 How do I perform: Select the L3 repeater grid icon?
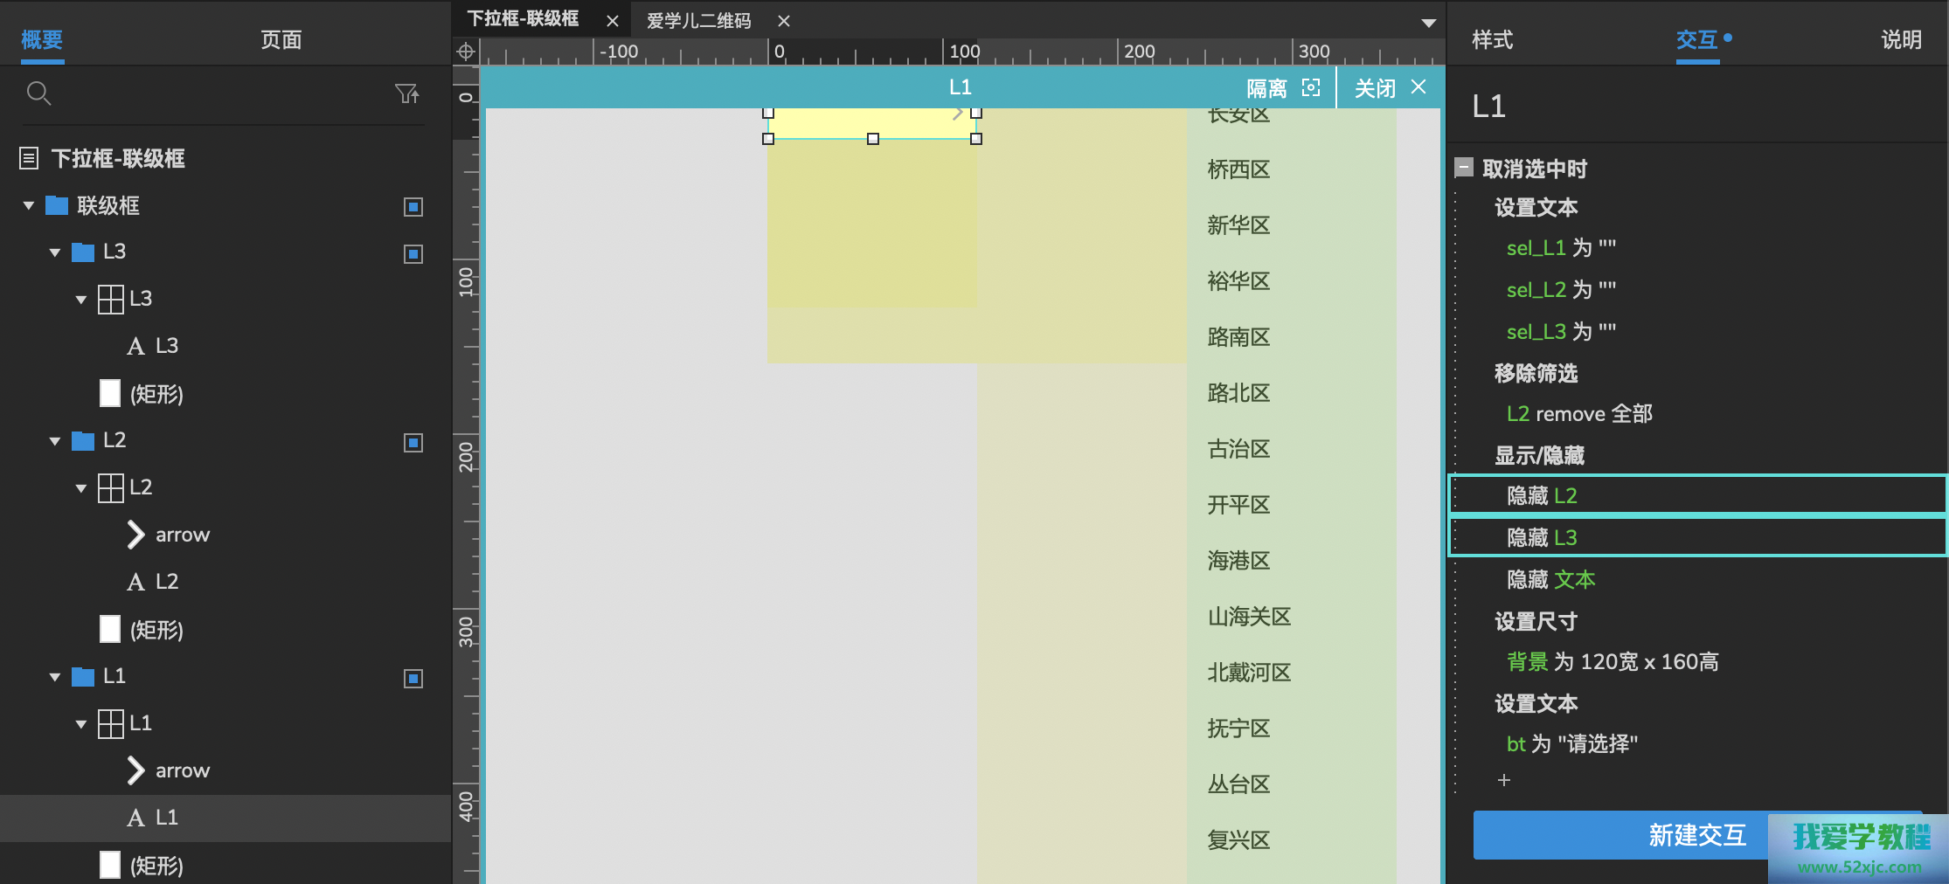click(111, 299)
